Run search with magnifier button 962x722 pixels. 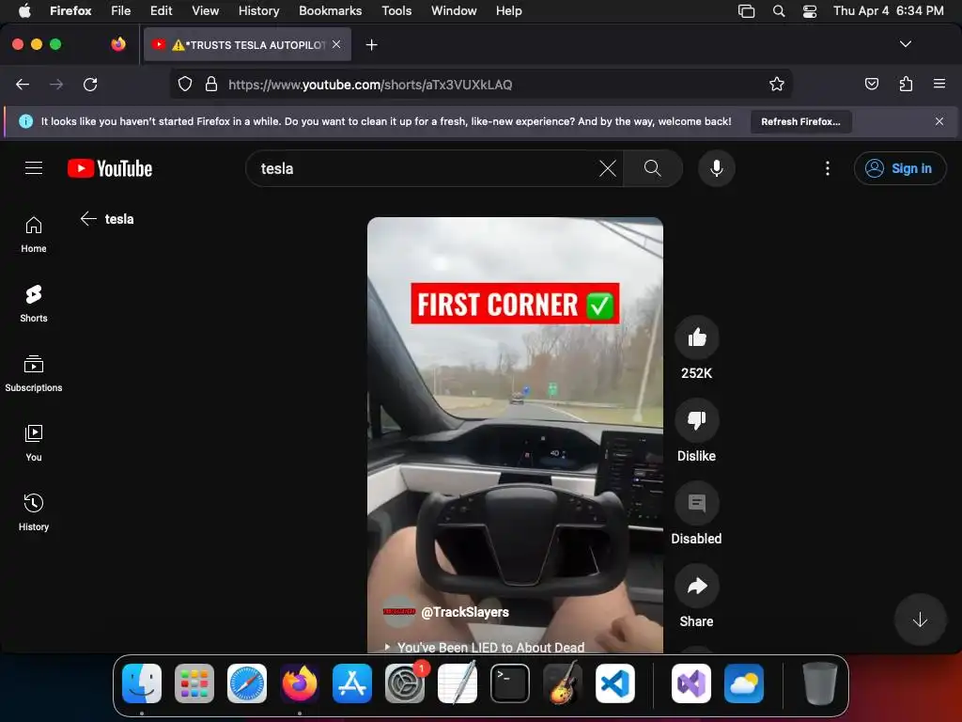(653, 168)
